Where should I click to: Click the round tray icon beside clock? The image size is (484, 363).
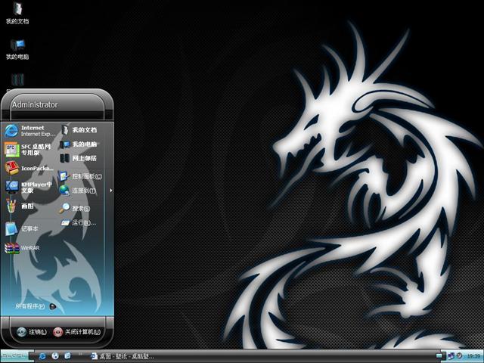coord(460,355)
